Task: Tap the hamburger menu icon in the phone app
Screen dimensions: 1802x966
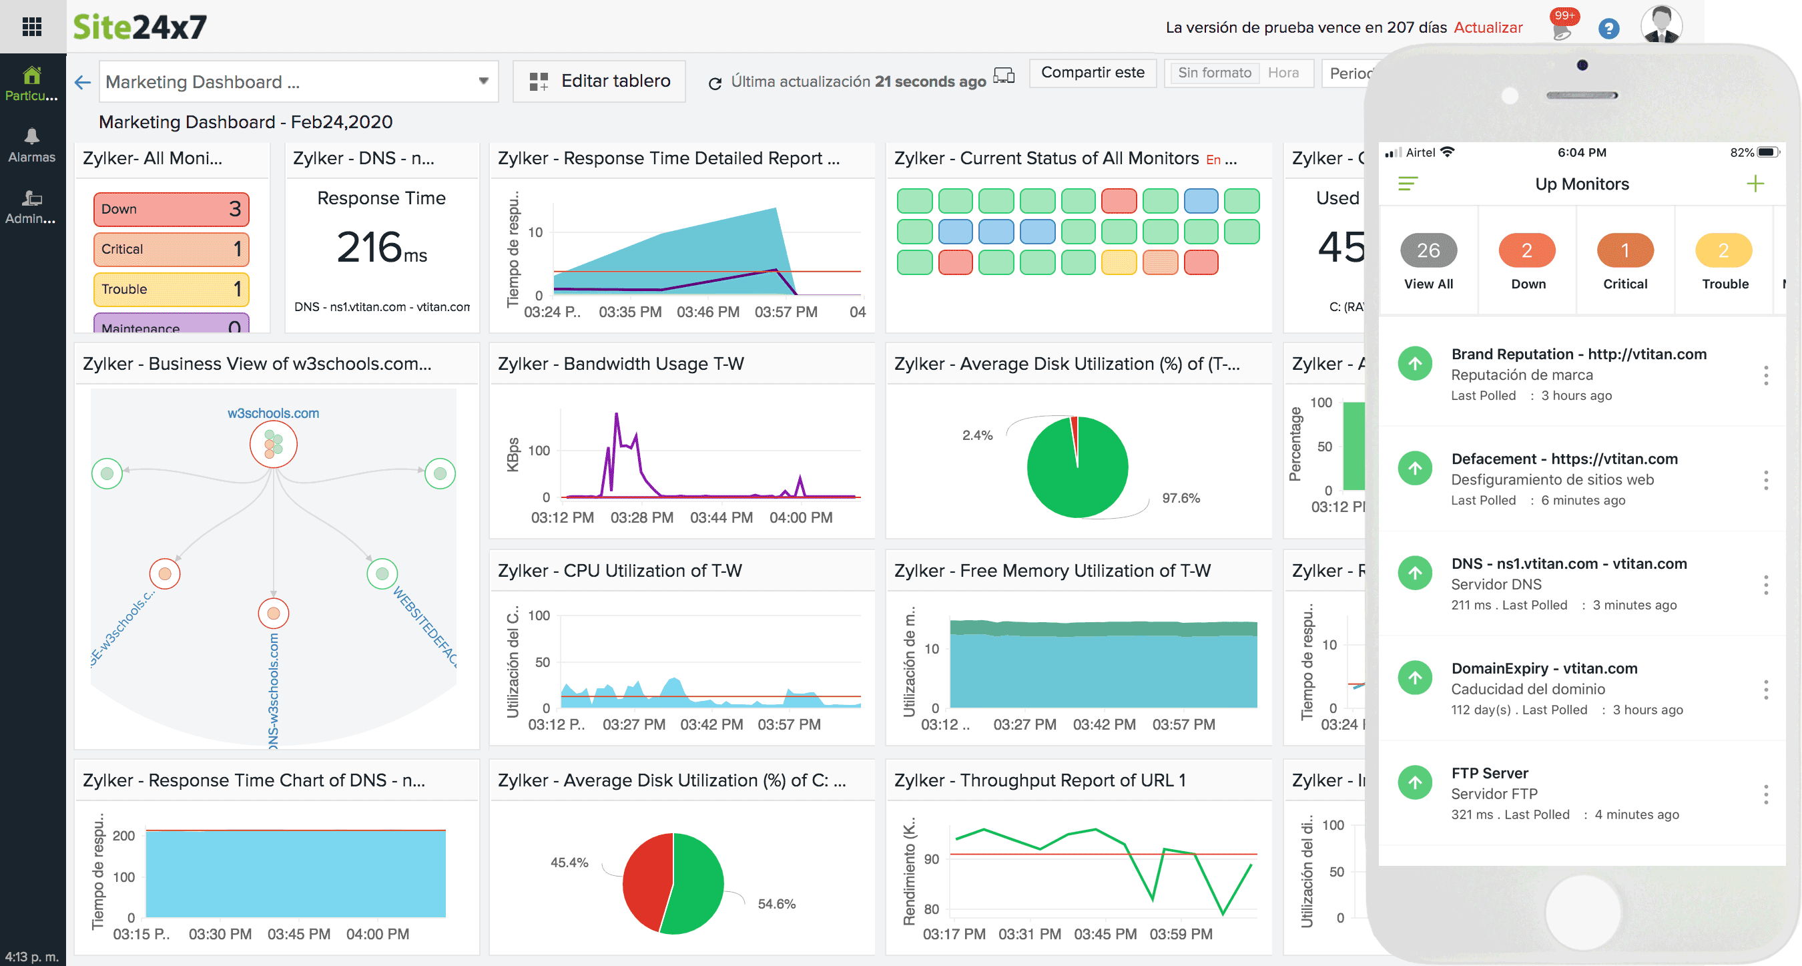Action: click(1408, 184)
